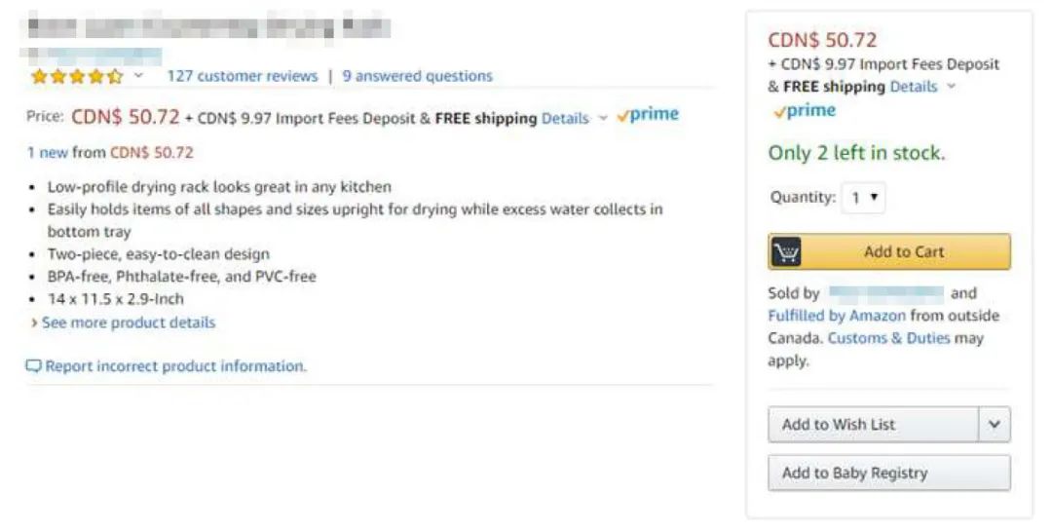Click Add to Baby Registry button
Screen dimensions: 1052x531
pyautogui.click(x=888, y=474)
